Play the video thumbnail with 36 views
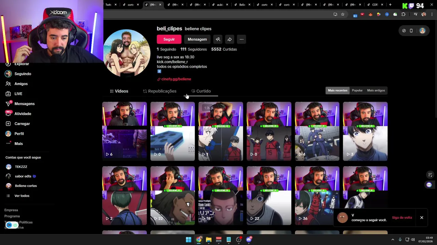Image resolution: width=437 pixels, height=245 pixels. (x=317, y=196)
